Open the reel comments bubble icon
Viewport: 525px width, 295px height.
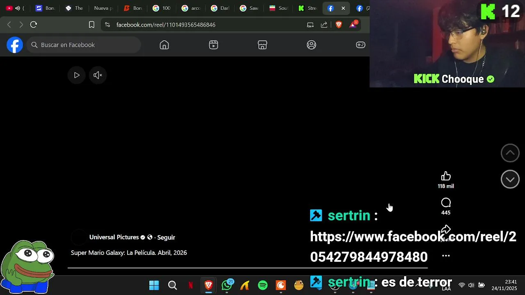click(446, 203)
